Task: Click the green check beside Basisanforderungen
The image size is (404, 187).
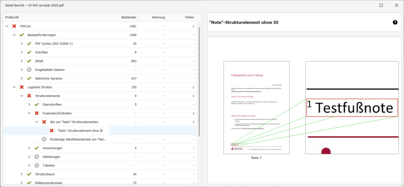Action: (x=21, y=35)
